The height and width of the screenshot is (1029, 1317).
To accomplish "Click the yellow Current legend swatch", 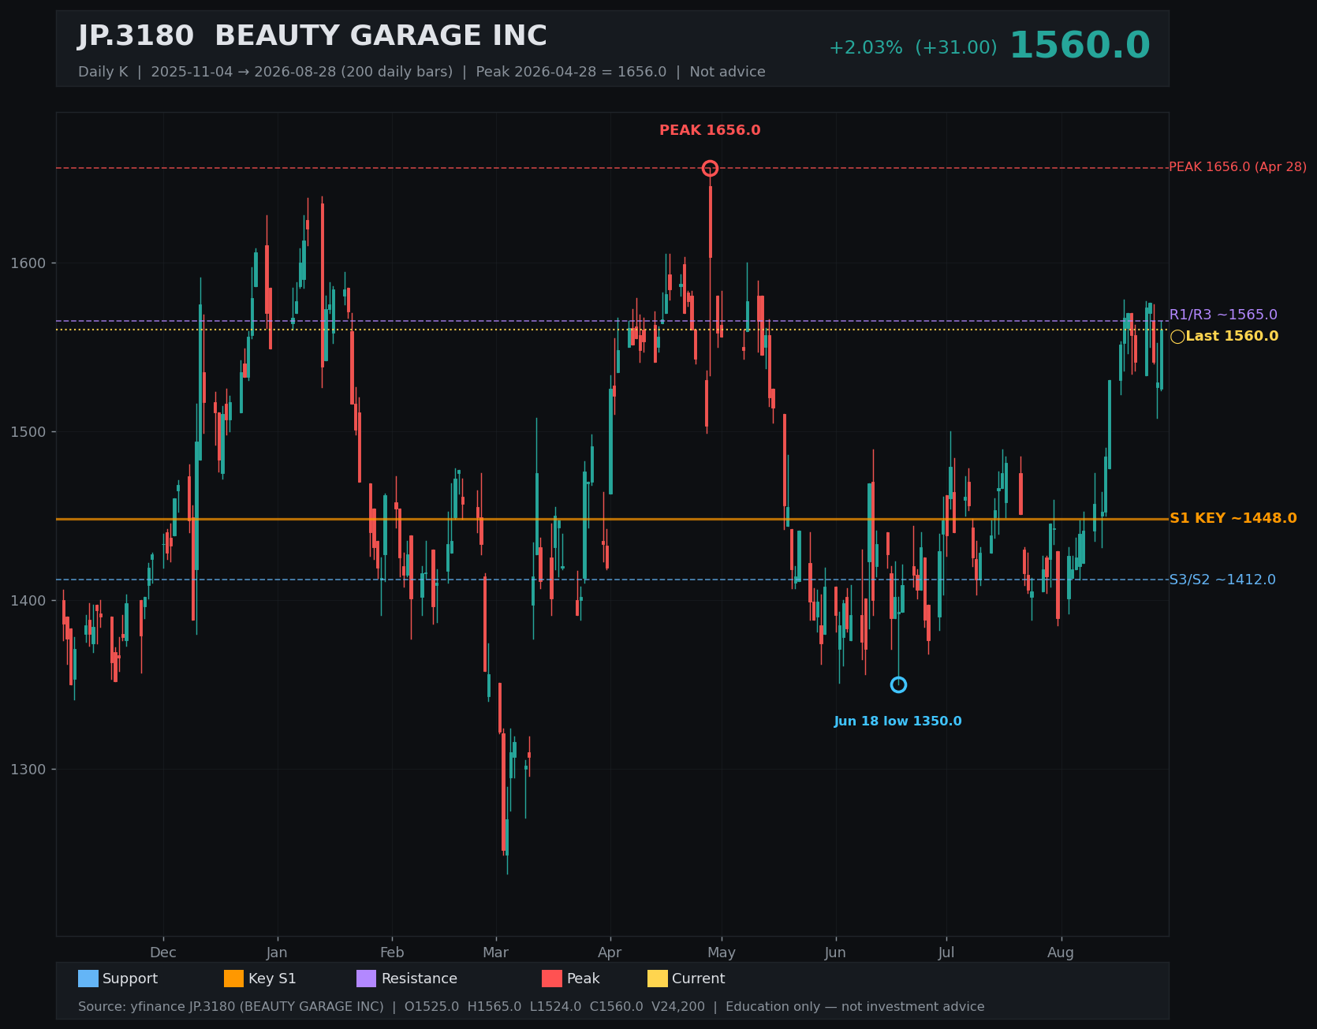I will 658,979.
